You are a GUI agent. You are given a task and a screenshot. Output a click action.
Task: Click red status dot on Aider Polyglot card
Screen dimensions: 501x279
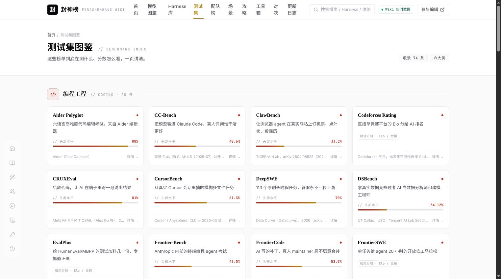pyautogui.click(x=137, y=115)
